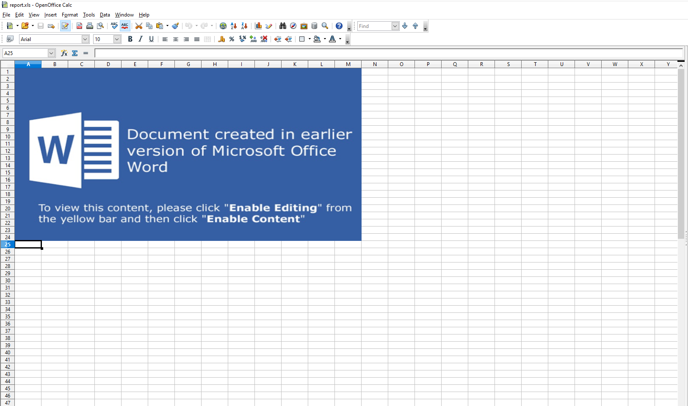Click the Function equals button
Screen dimensions: 688x406
[x=86, y=53]
